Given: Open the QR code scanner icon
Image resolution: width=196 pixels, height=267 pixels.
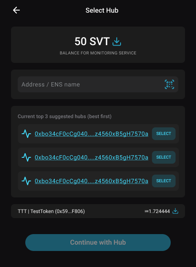Looking at the screenshot, I should point(169,84).
